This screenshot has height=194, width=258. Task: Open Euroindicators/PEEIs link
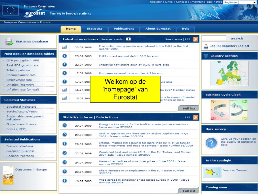[x=22, y=111]
